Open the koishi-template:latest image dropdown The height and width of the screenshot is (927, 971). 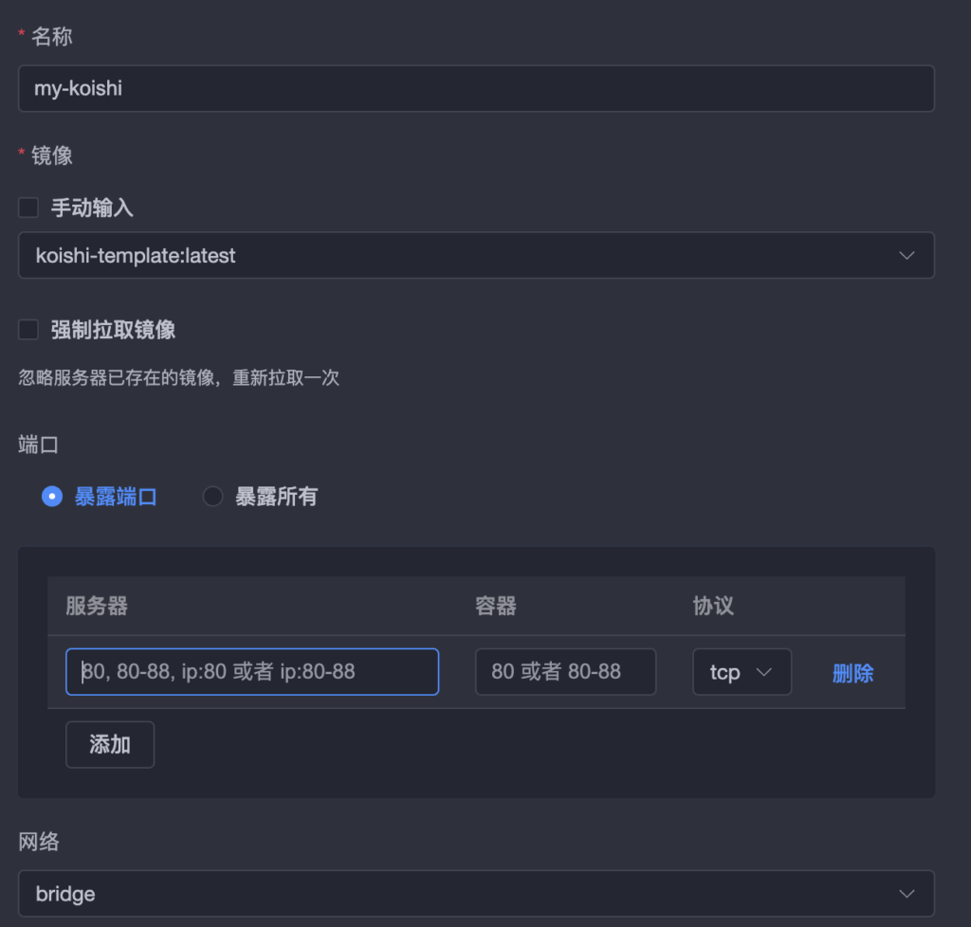point(474,256)
